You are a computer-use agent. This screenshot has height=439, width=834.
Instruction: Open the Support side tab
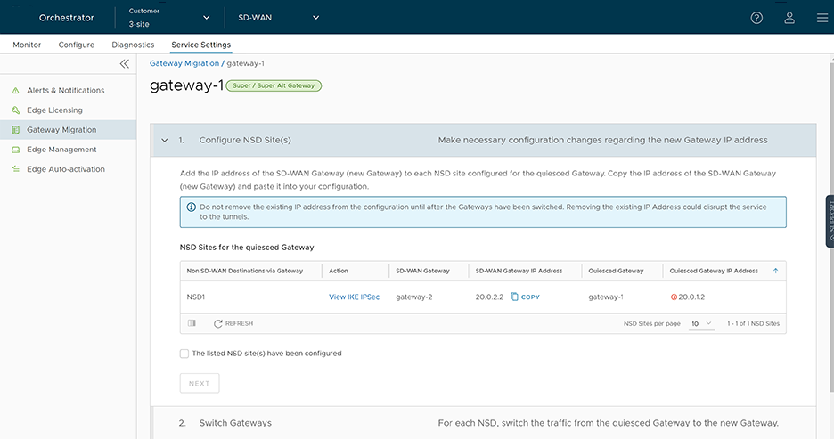(830, 221)
